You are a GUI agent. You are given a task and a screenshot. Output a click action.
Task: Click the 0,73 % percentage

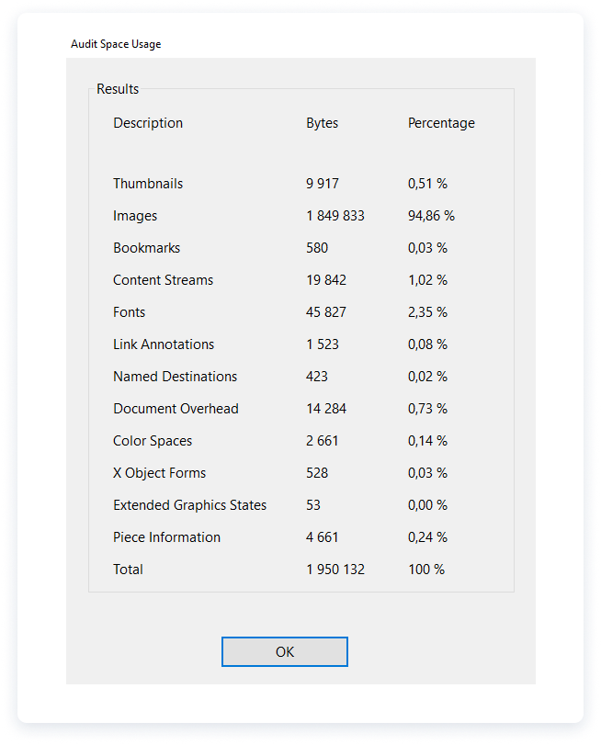[x=427, y=409]
